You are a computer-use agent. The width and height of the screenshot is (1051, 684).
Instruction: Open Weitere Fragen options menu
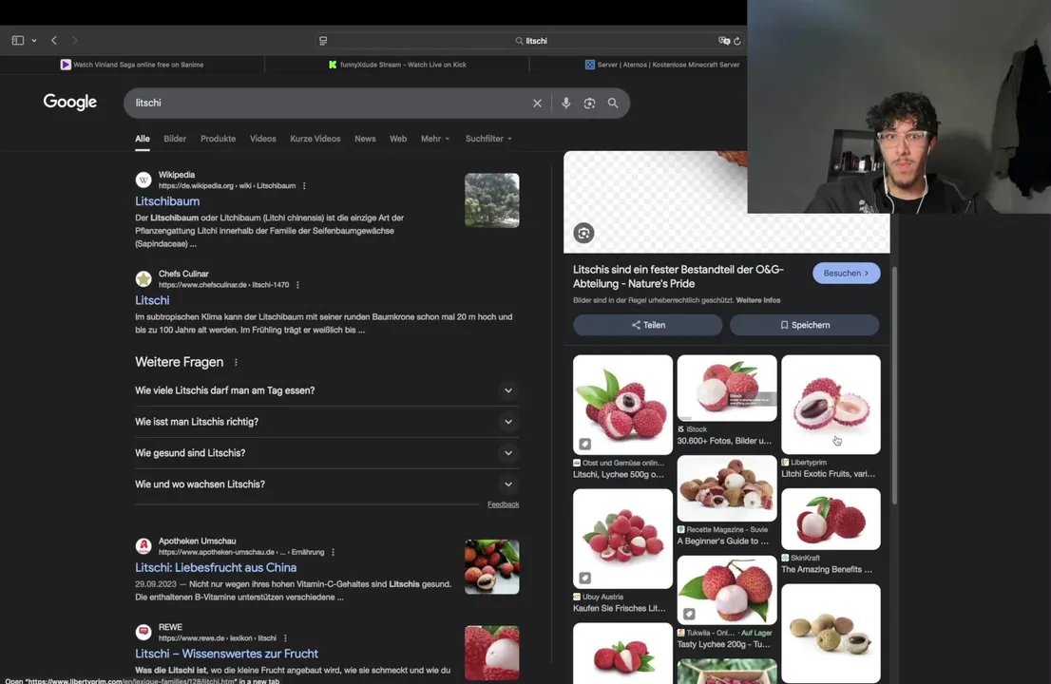(x=236, y=363)
